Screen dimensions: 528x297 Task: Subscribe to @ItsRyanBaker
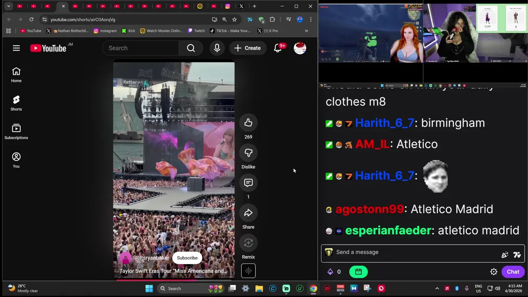187,258
